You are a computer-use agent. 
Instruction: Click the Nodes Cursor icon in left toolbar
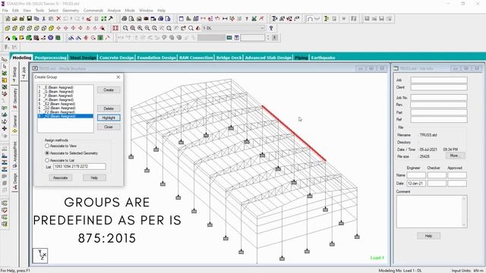point(5,59)
